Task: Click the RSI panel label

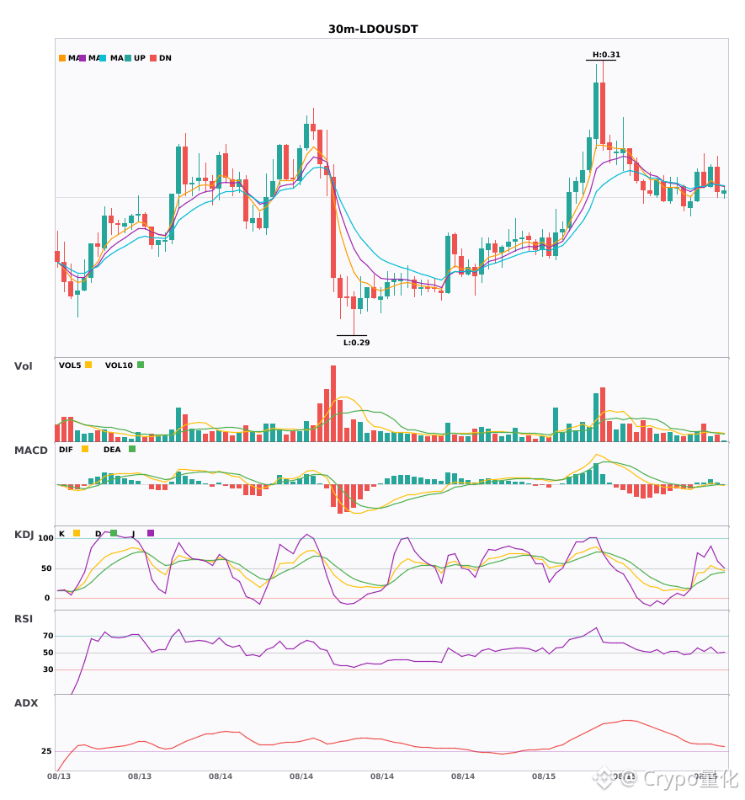Action: point(24,619)
